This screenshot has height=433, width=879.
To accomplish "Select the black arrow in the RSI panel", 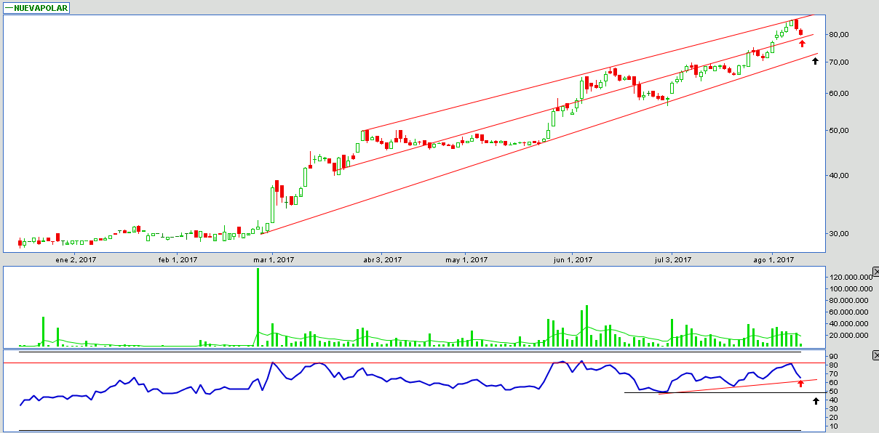I will pyautogui.click(x=816, y=401).
